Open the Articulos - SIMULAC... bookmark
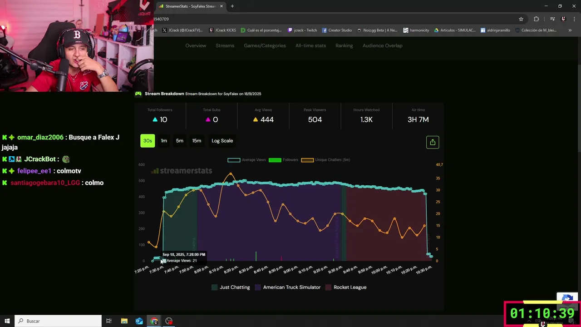The width and height of the screenshot is (581, 327). click(x=455, y=30)
